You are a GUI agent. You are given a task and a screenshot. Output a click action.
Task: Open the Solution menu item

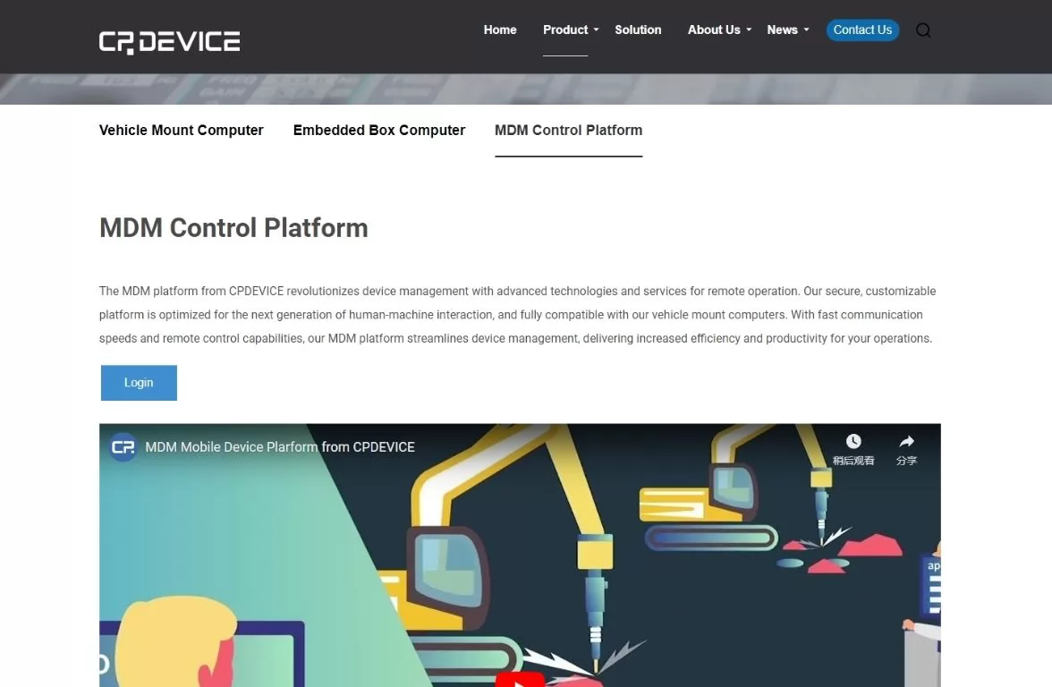(x=638, y=30)
